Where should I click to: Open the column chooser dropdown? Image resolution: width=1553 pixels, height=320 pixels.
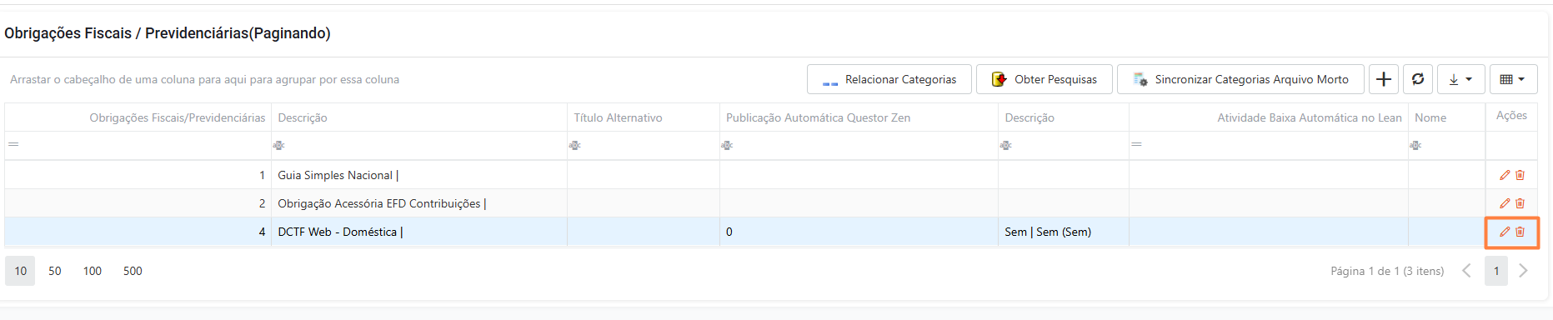1513,79
